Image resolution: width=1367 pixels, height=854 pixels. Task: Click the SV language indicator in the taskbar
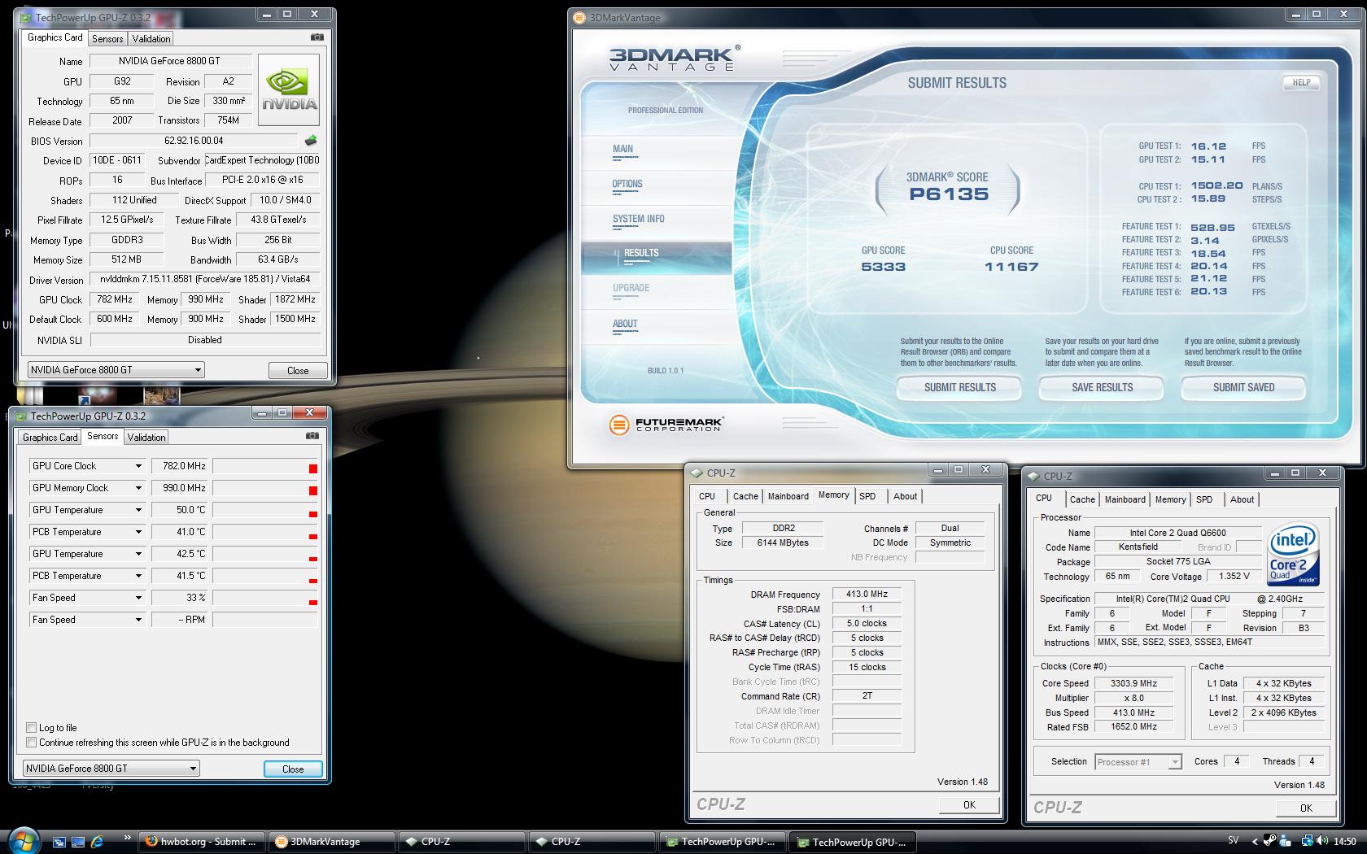coord(1233,841)
